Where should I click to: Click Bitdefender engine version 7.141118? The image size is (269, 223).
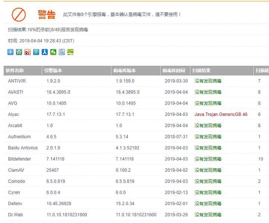(x=55, y=159)
